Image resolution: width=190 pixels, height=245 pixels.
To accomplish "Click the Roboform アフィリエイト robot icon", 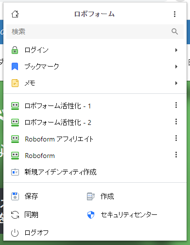I will tap(15, 139).
